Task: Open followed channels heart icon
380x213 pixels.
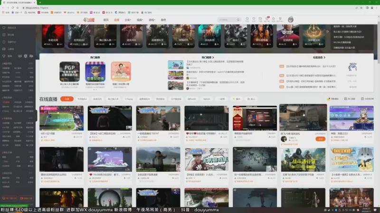Action: [254, 19]
